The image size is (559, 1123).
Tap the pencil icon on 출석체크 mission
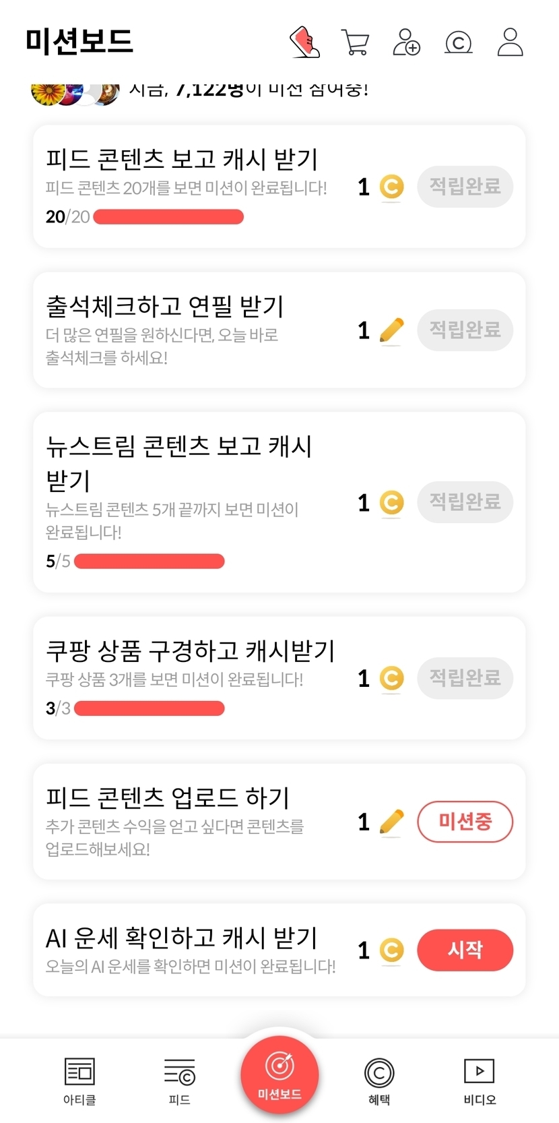click(391, 330)
